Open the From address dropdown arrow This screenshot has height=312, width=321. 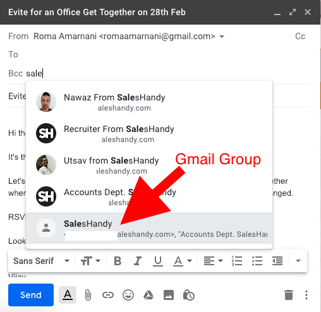click(221, 37)
